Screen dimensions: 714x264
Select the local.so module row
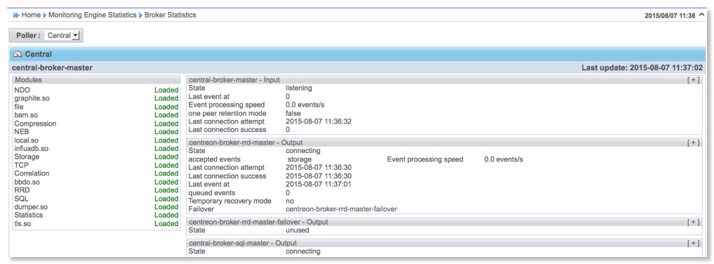click(96, 140)
